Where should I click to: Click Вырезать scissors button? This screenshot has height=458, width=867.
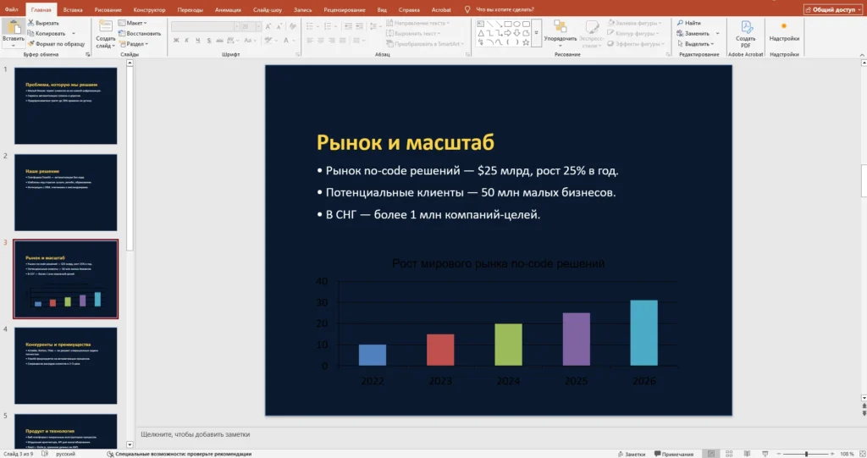(x=43, y=23)
